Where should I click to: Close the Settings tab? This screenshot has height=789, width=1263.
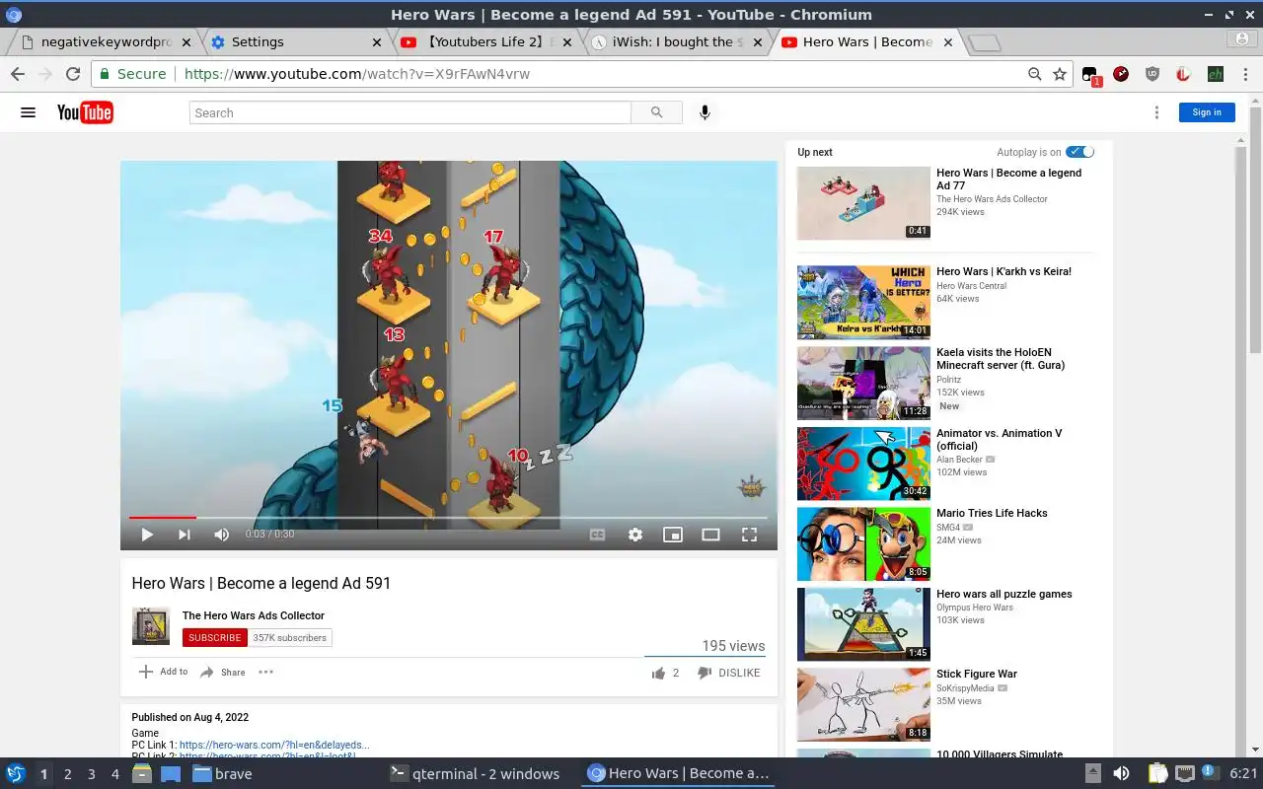pyautogui.click(x=377, y=42)
